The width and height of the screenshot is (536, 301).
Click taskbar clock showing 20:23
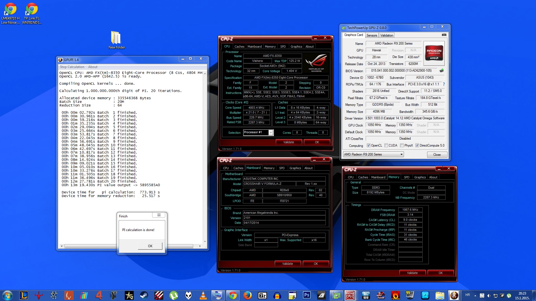point(522,295)
